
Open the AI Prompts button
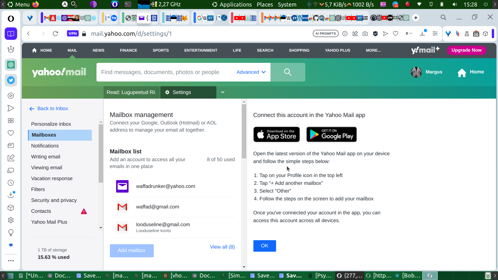[326, 34]
